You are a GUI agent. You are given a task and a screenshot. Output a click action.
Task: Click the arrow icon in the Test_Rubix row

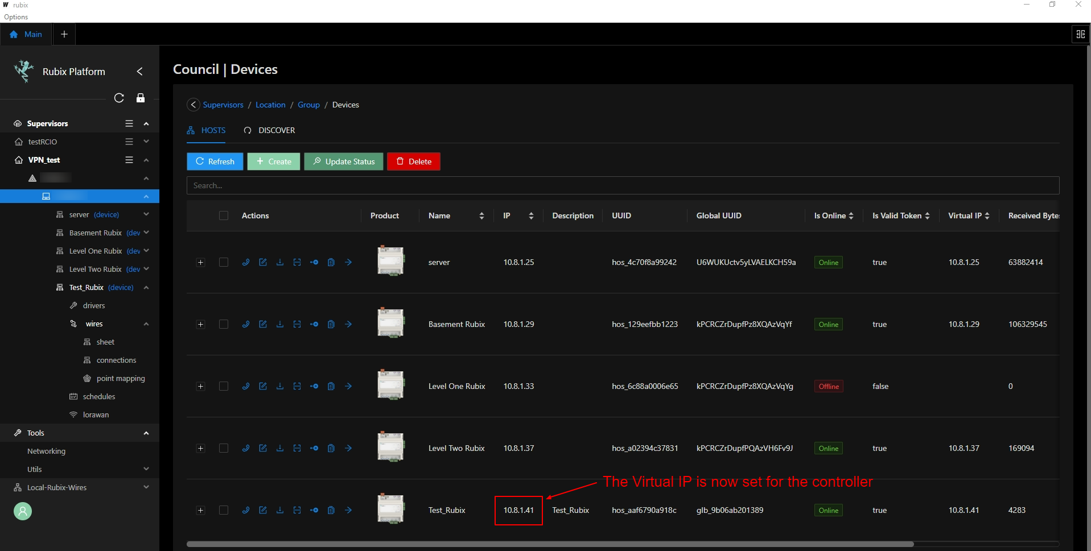(x=348, y=510)
